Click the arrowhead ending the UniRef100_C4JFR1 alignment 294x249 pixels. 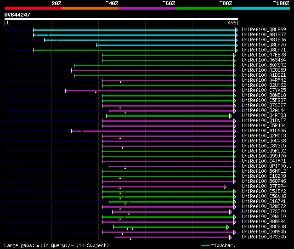click(235, 162)
